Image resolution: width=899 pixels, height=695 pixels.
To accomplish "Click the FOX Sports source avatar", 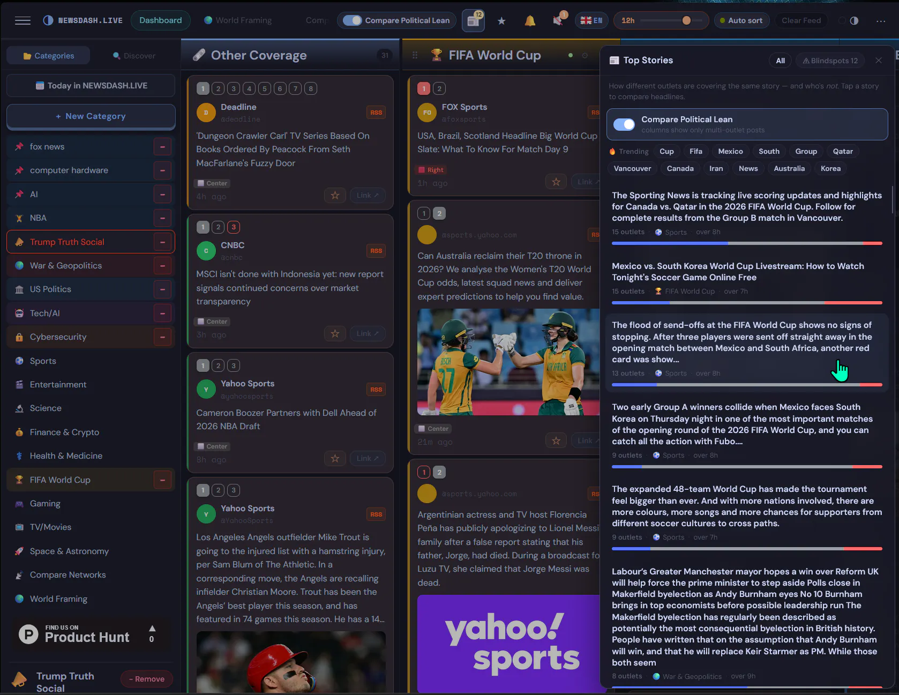I will [427, 113].
